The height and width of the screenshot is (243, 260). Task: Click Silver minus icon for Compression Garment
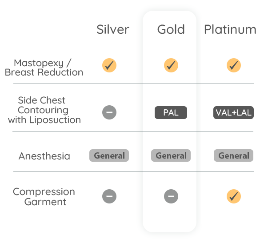[109, 196]
